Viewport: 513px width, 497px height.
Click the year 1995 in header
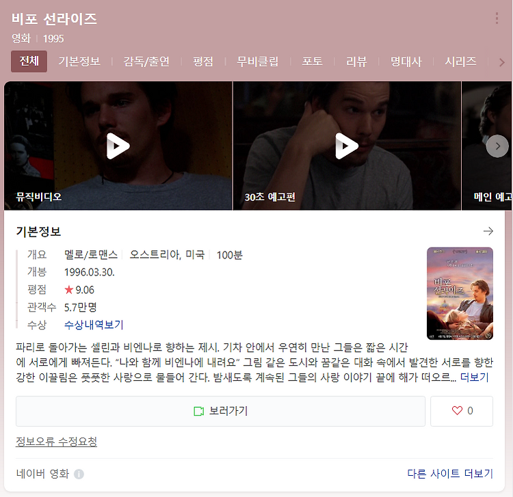coord(53,38)
